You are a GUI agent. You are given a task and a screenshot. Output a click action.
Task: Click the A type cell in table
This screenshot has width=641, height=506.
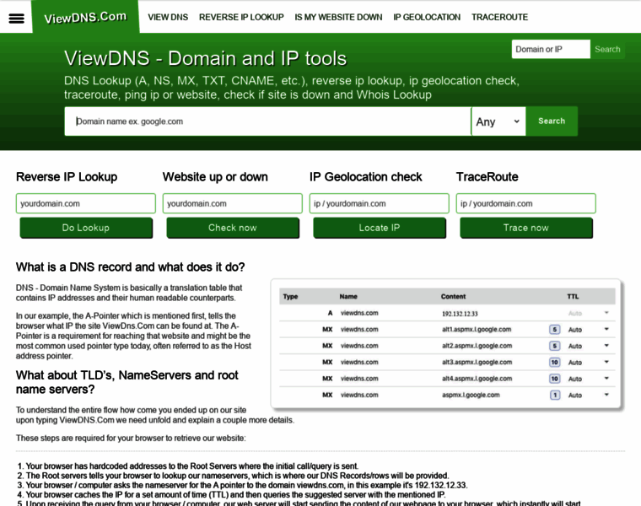tap(330, 313)
